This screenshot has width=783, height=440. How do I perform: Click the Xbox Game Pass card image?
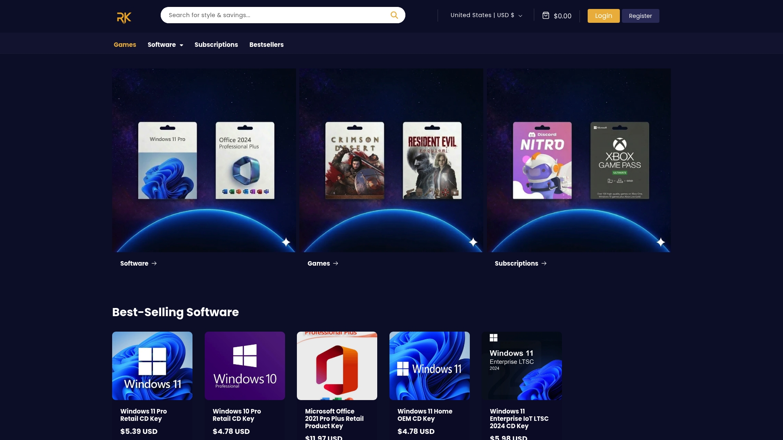(x=619, y=160)
